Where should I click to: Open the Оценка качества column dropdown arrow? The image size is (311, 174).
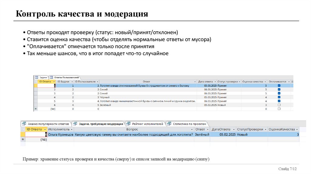click(265, 82)
